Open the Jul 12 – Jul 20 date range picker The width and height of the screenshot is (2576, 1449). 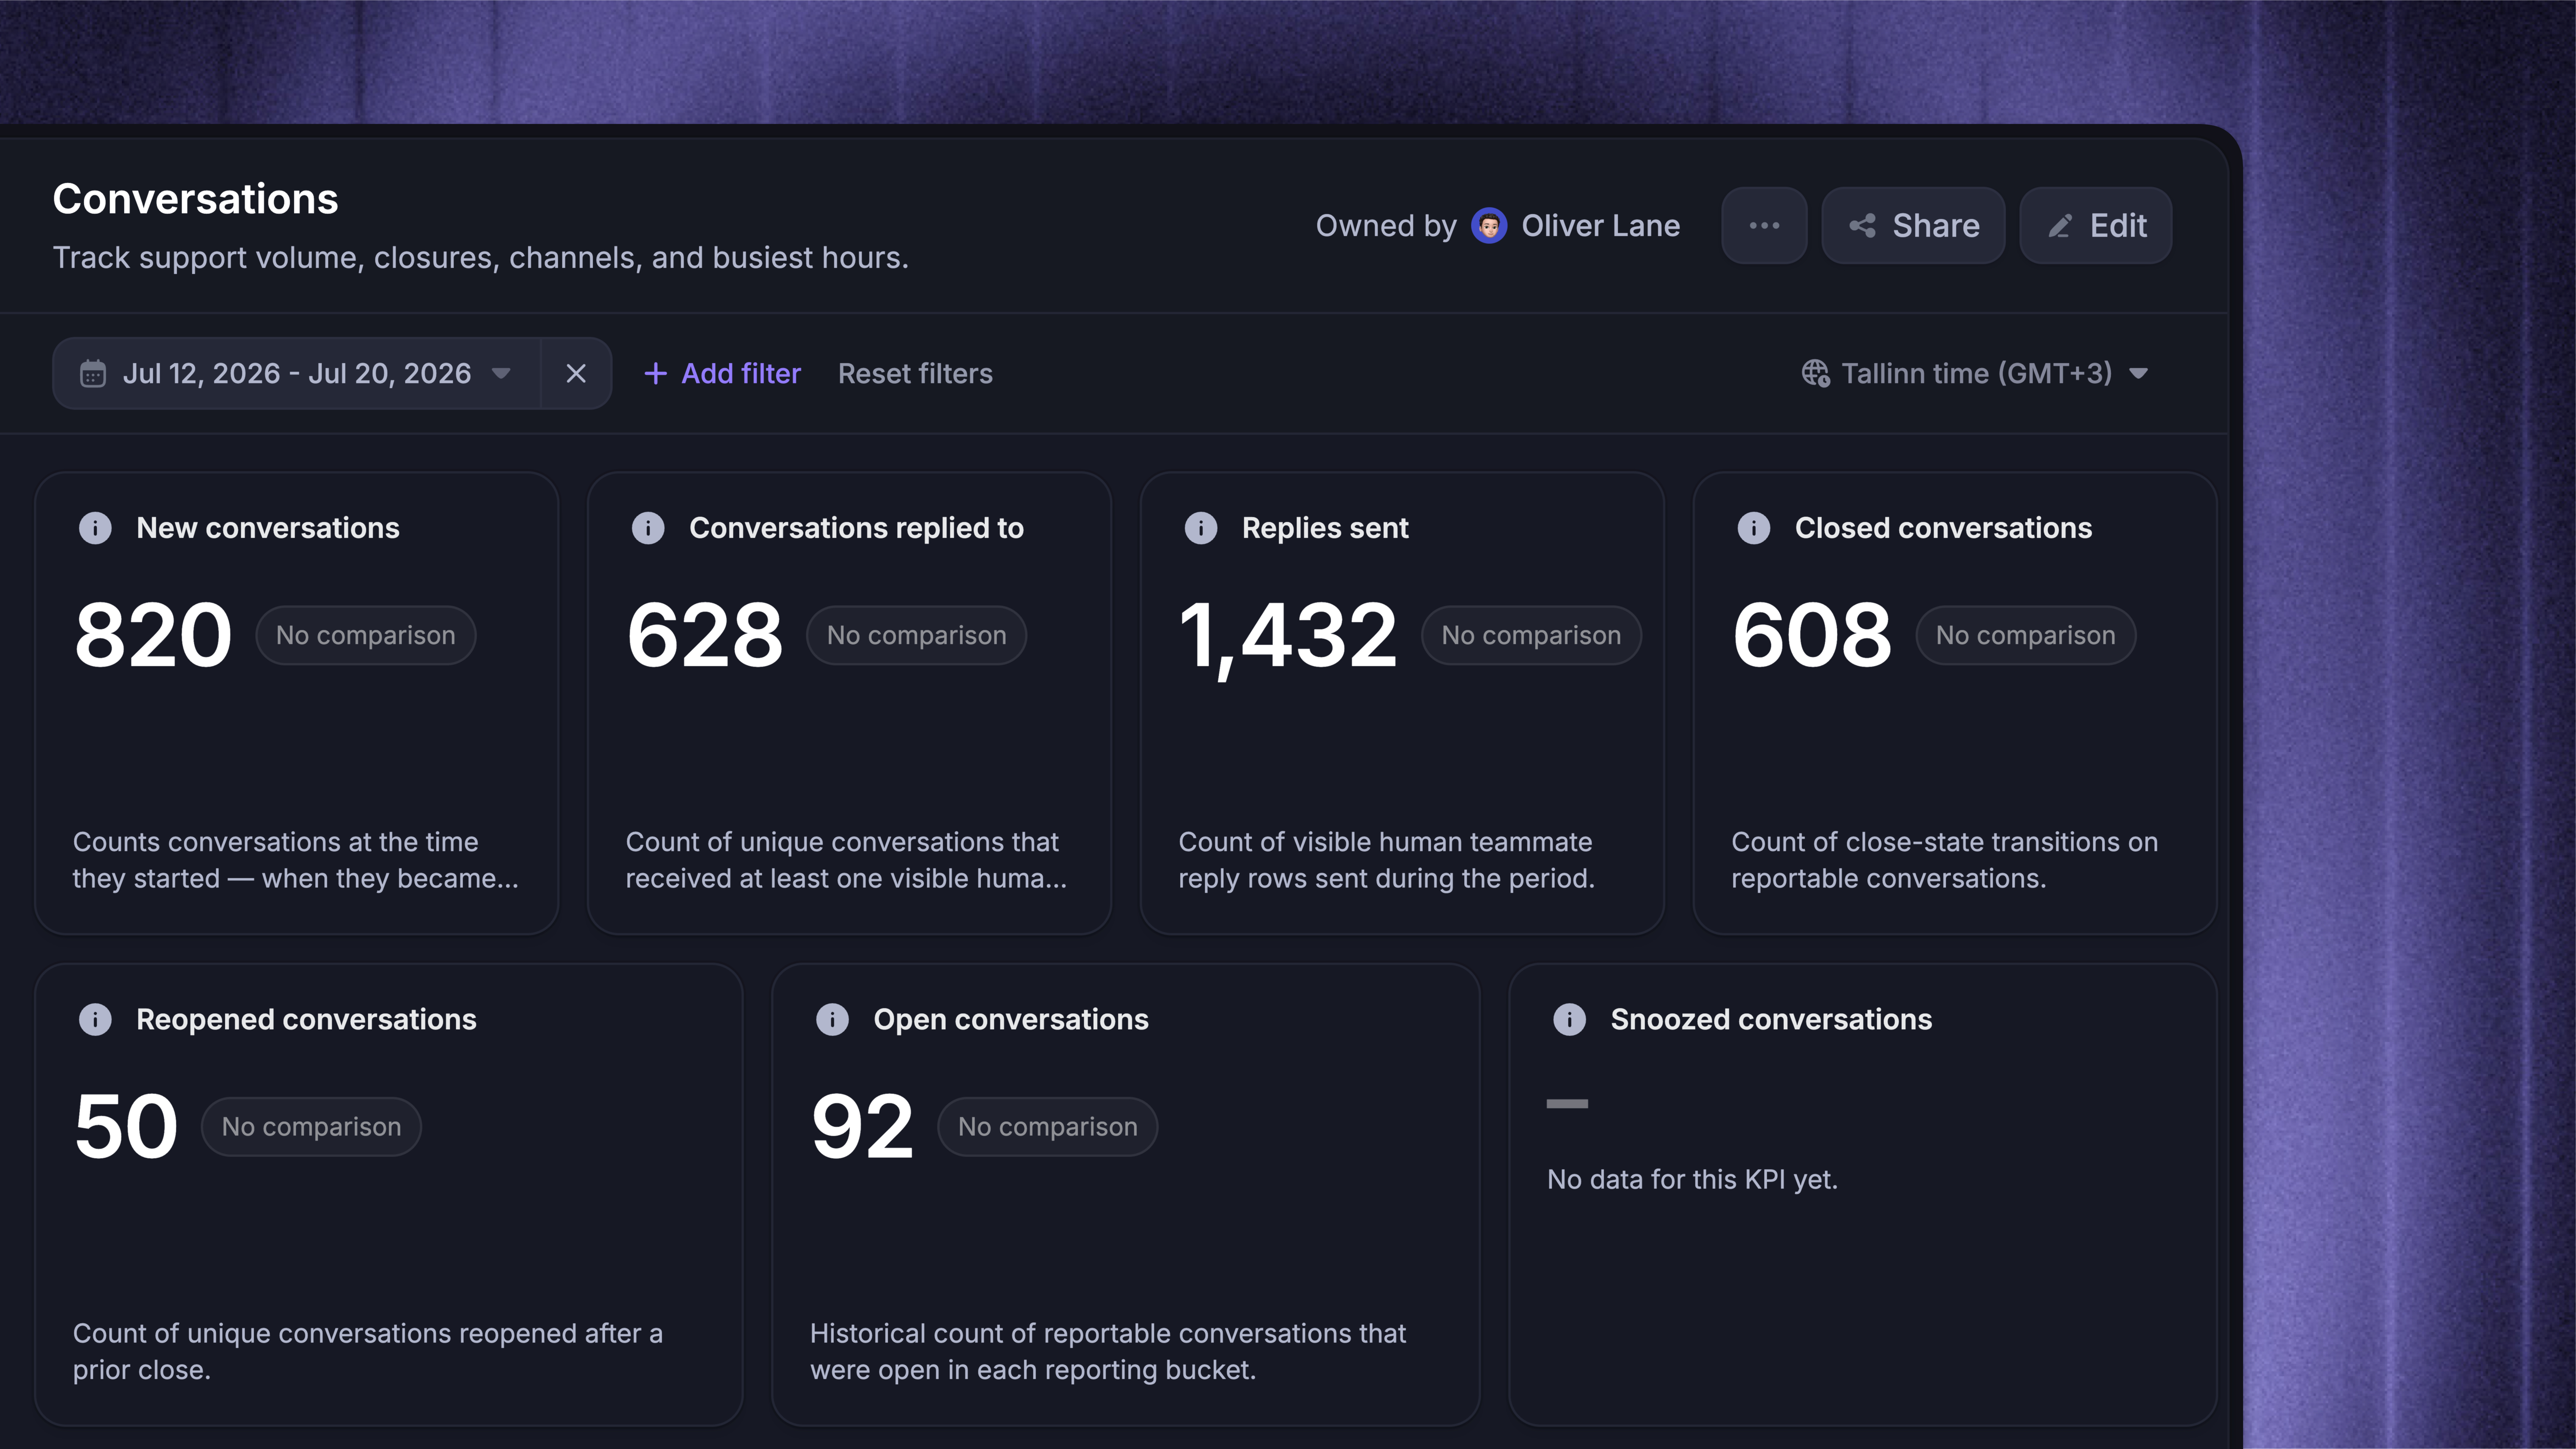click(296, 374)
